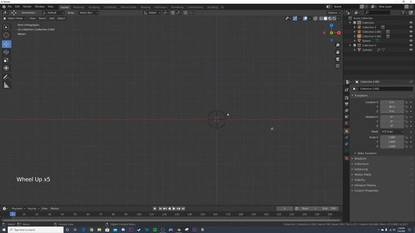Image resolution: width=415 pixels, height=233 pixels.
Task: Open the Render menu
Action: [x=27, y=6]
